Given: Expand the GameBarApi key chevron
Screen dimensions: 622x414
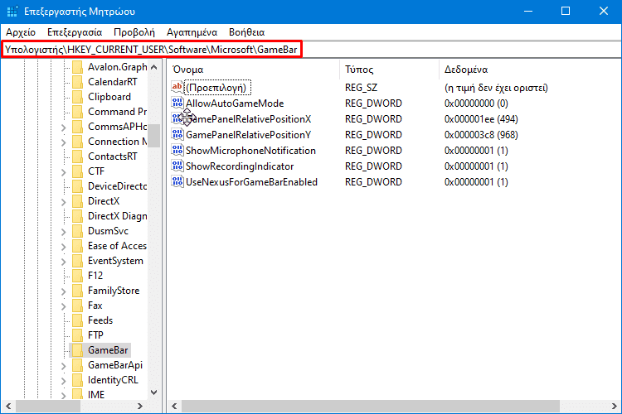Looking at the screenshot, I should pyautogui.click(x=64, y=366).
